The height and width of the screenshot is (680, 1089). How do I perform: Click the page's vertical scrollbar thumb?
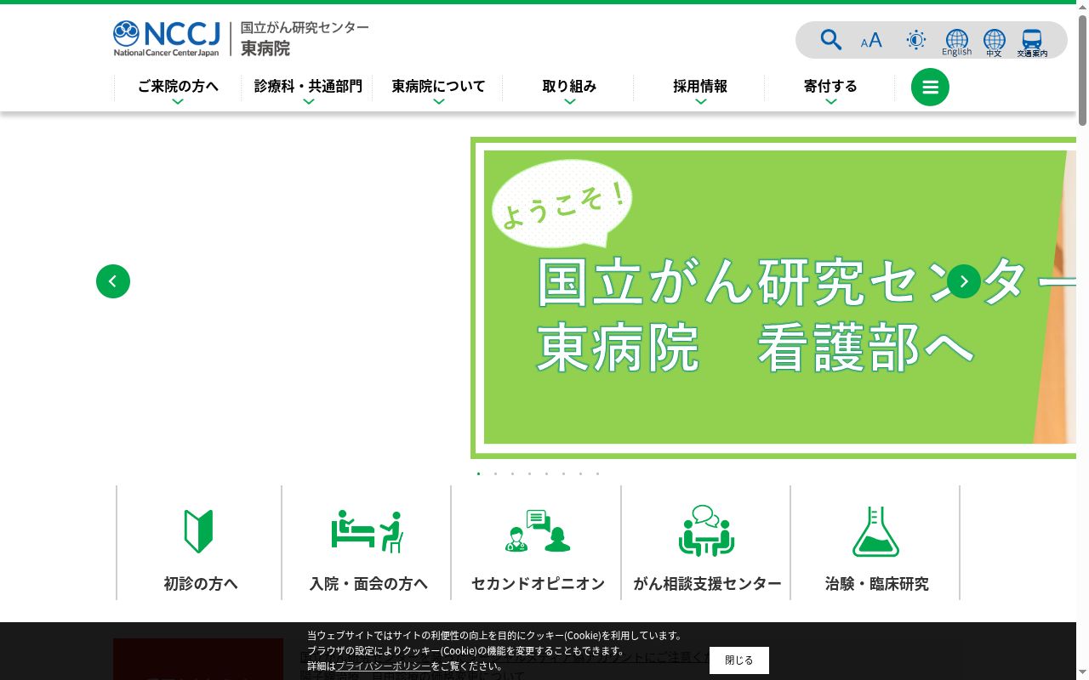[x=1082, y=70]
